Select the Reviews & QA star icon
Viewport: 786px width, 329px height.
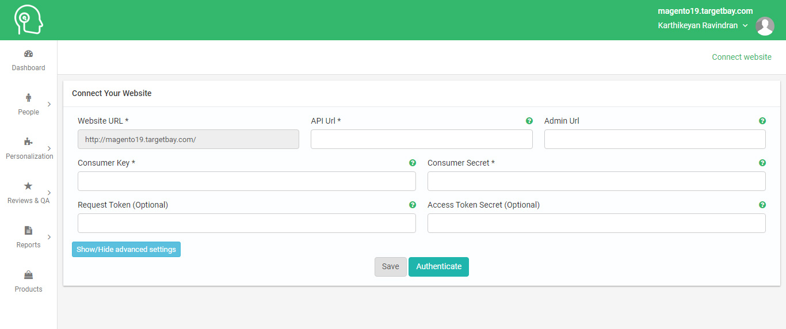click(28, 186)
